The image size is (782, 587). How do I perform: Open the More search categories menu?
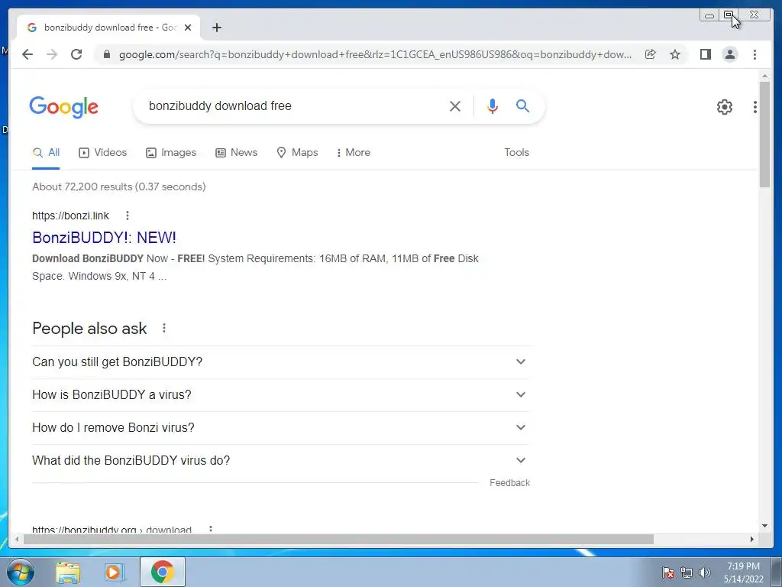point(353,153)
